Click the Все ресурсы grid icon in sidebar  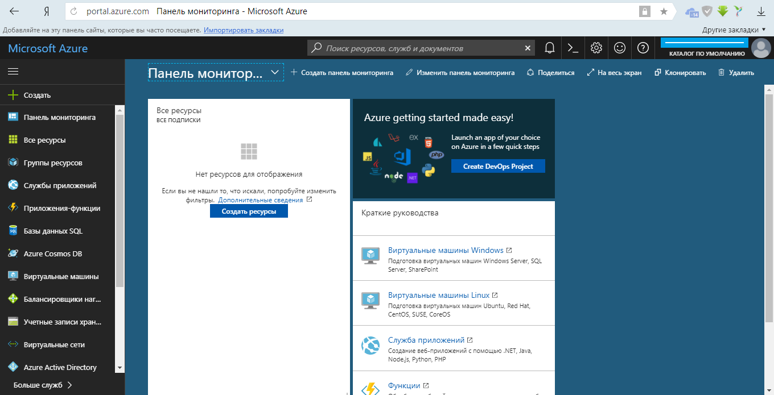coord(13,140)
